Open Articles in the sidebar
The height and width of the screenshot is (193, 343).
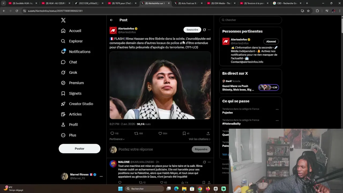tap(71, 114)
